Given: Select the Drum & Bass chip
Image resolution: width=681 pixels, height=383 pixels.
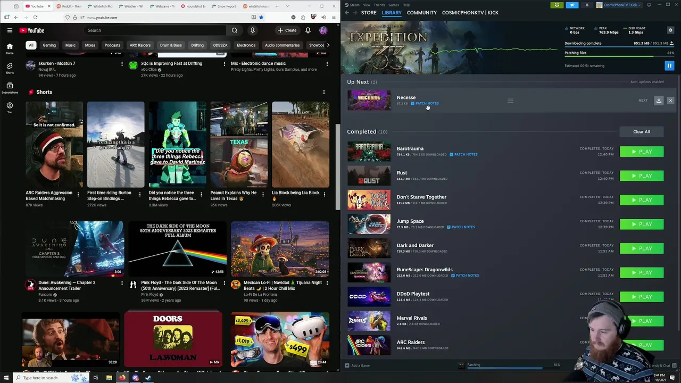Looking at the screenshot, I should (171, 45).
